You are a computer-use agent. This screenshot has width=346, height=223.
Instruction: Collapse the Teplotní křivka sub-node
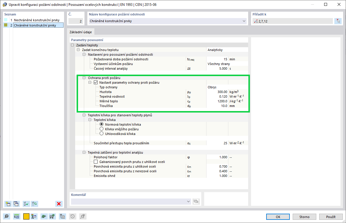(90, 120)
